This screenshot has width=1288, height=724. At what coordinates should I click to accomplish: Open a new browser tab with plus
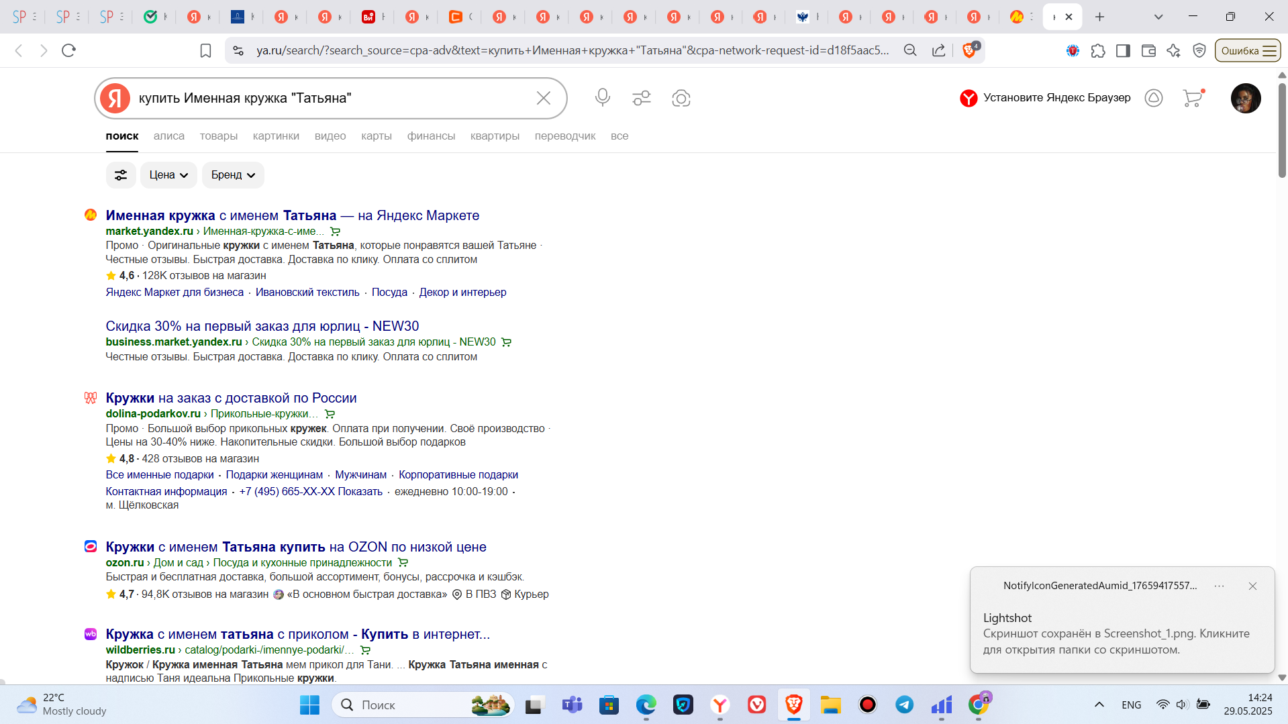tap(1099, 17)
